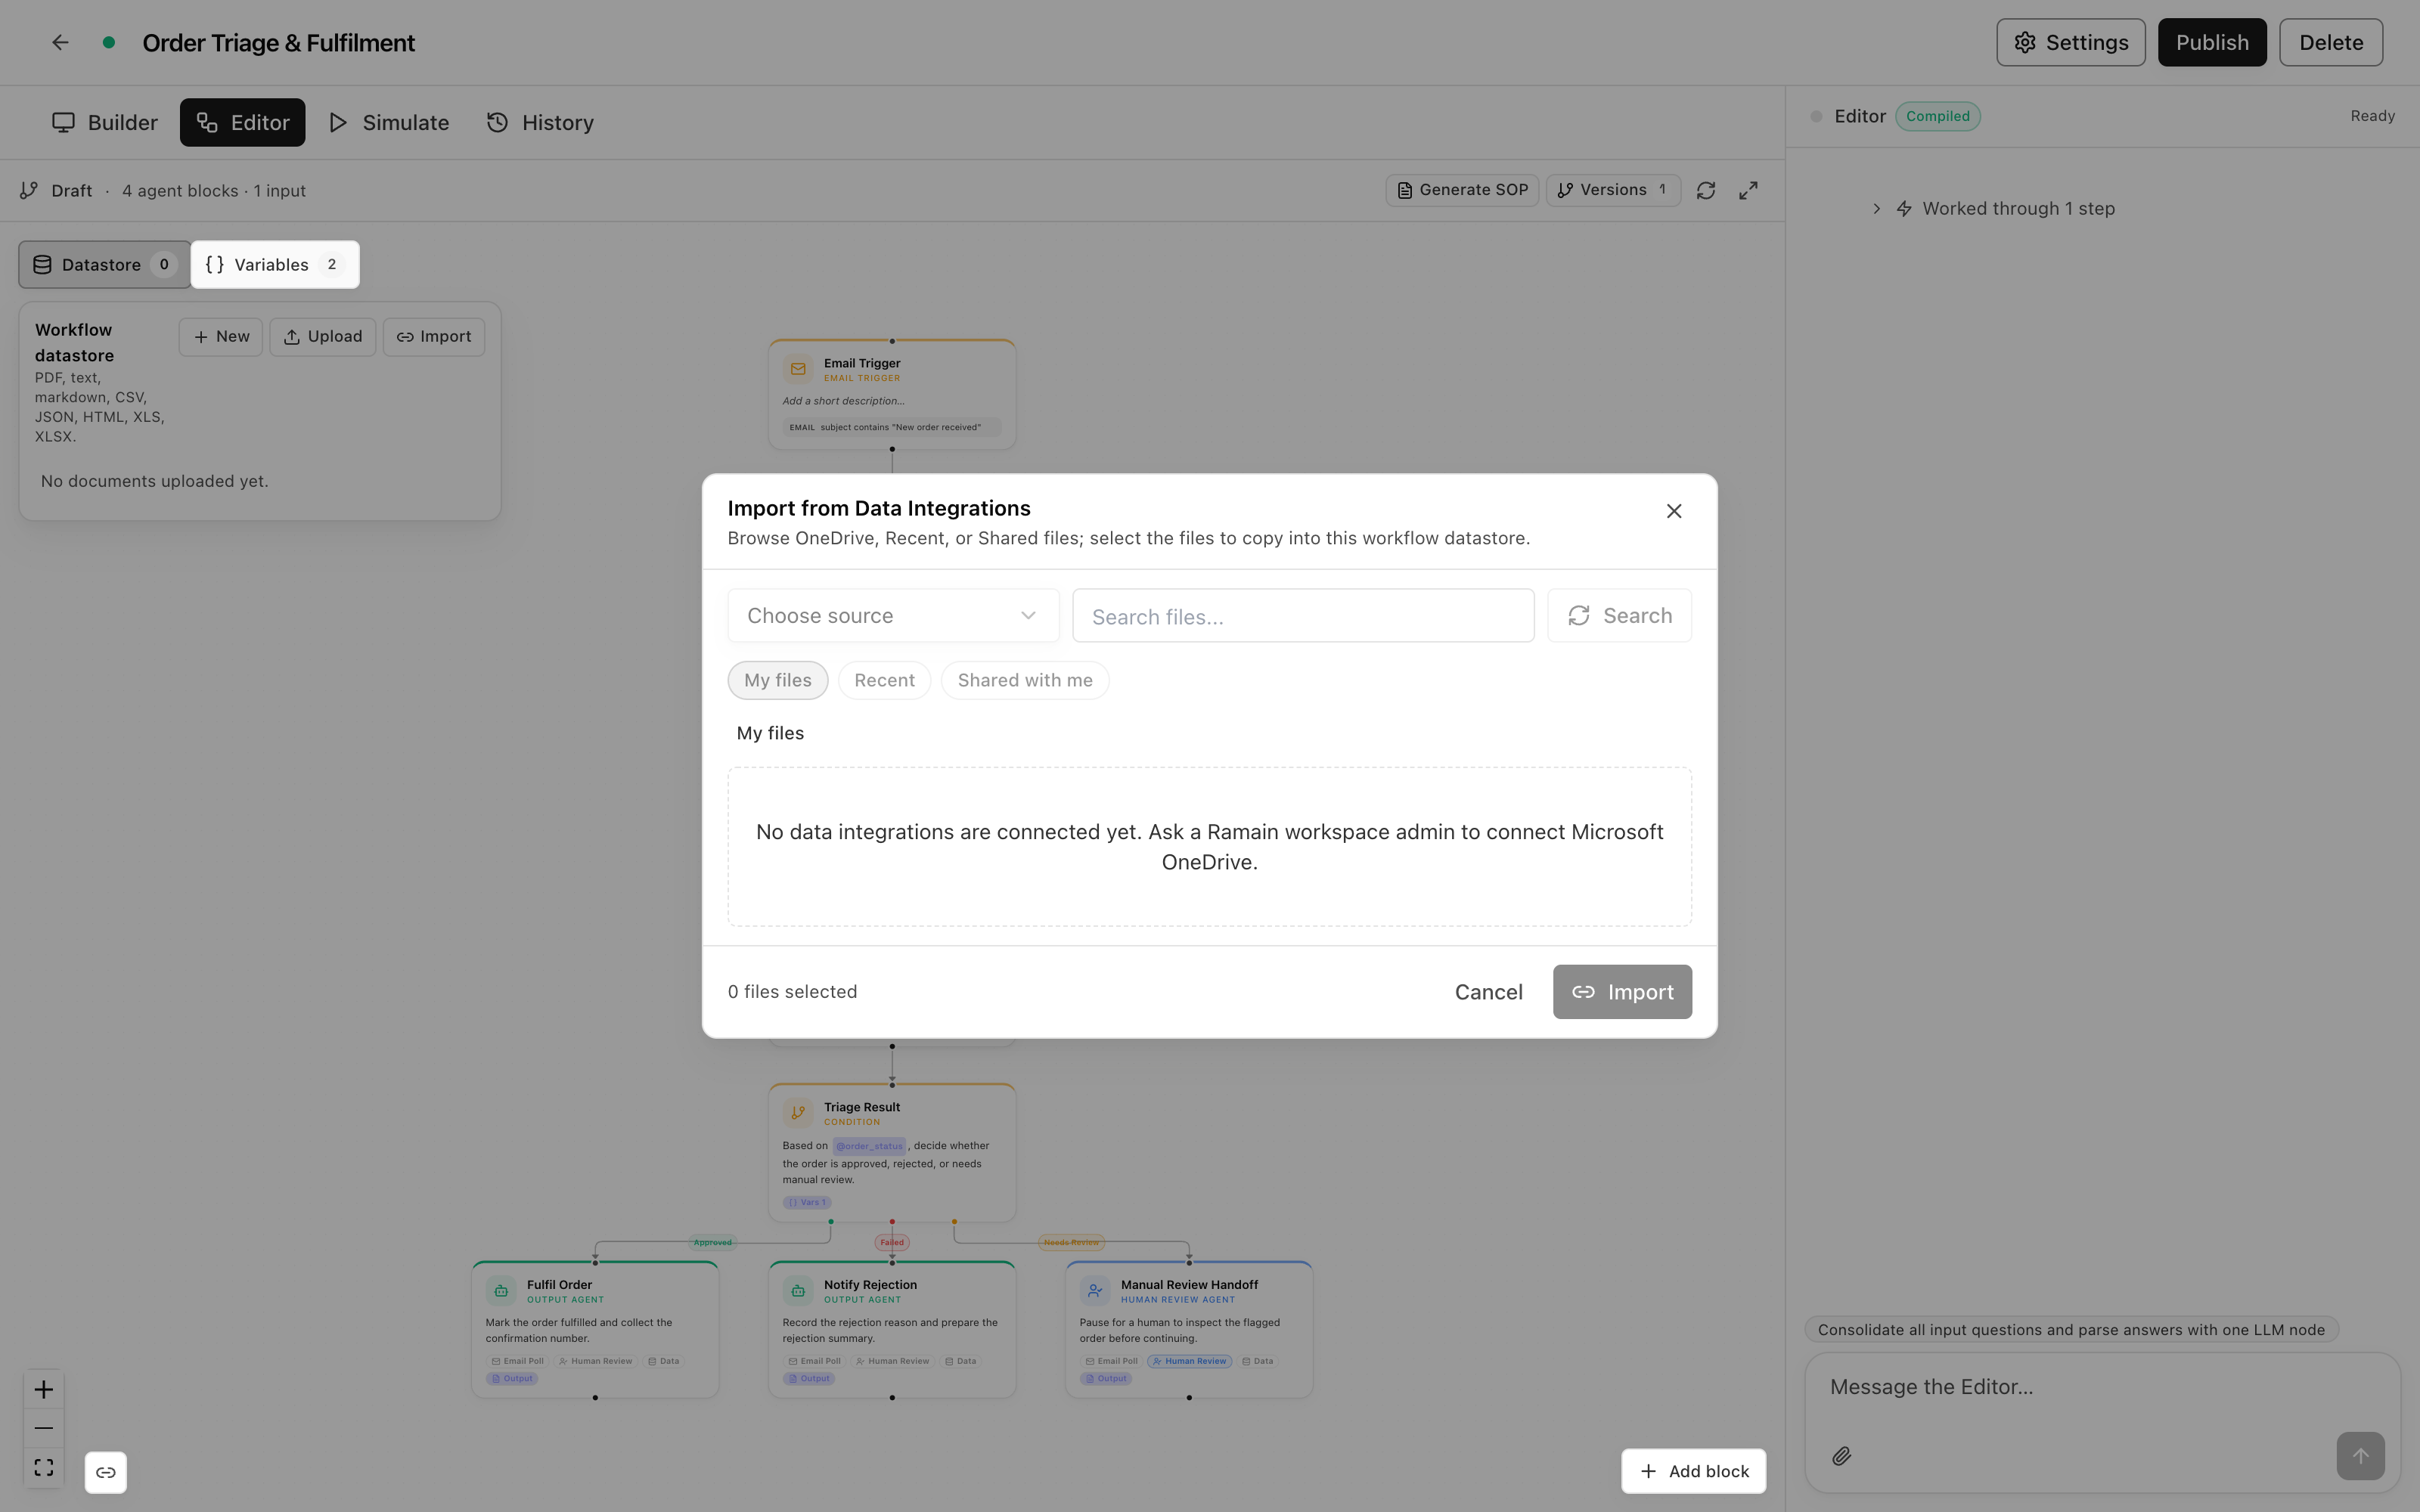Publish the workflow

tap(2211, 42)
